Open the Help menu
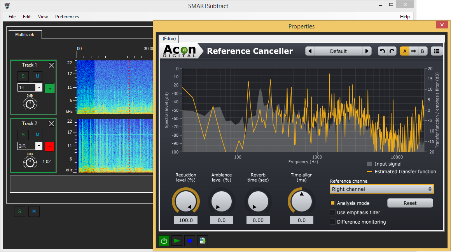The image size is (451, 252). [x=405, y=17]
